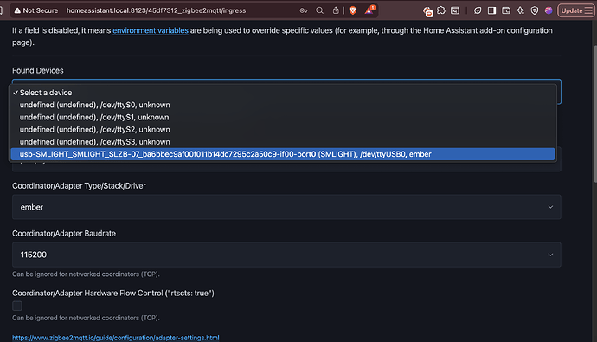Viewport: 597px width, 342px height.
Task: Click the Update button in browser toolbar
Action: [576, 10]
